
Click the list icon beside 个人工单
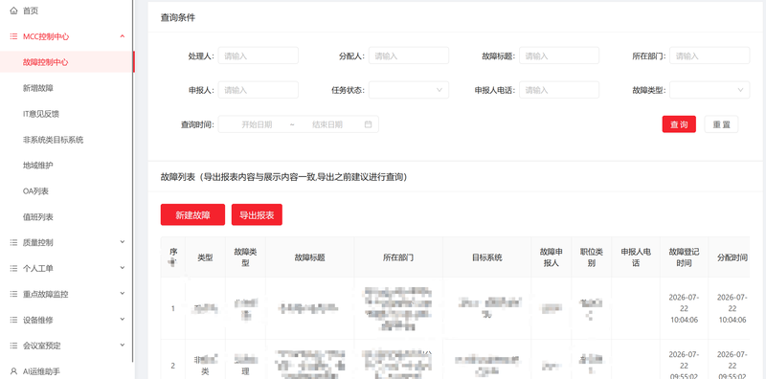coord(13,268)
